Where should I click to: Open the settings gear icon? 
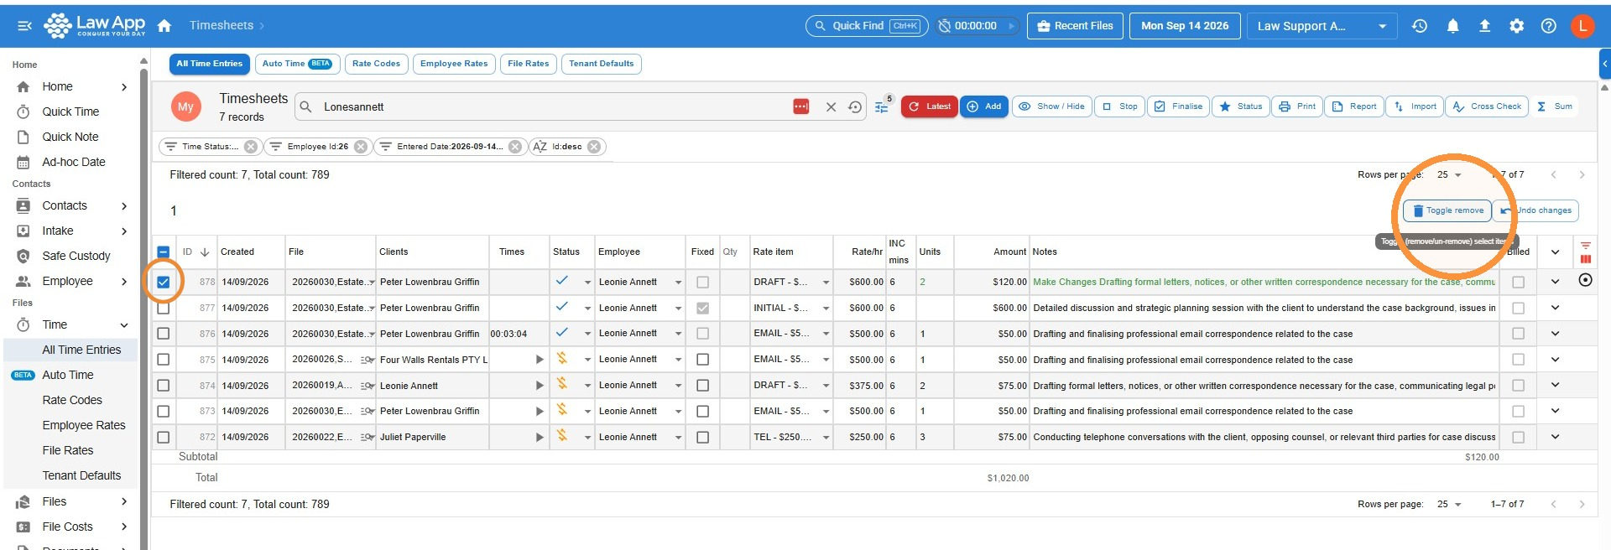click(x=1516, y=26)
